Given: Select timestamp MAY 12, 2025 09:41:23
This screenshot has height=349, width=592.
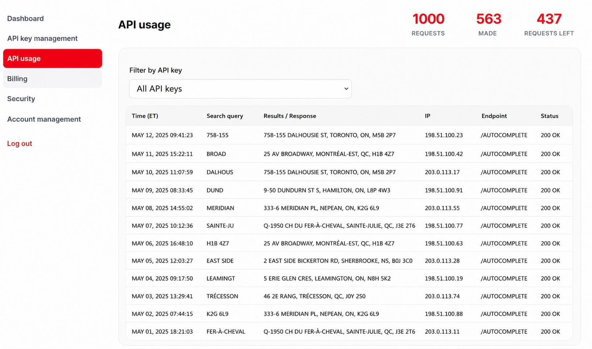Looking at the screenshot, I should [162, 135].
